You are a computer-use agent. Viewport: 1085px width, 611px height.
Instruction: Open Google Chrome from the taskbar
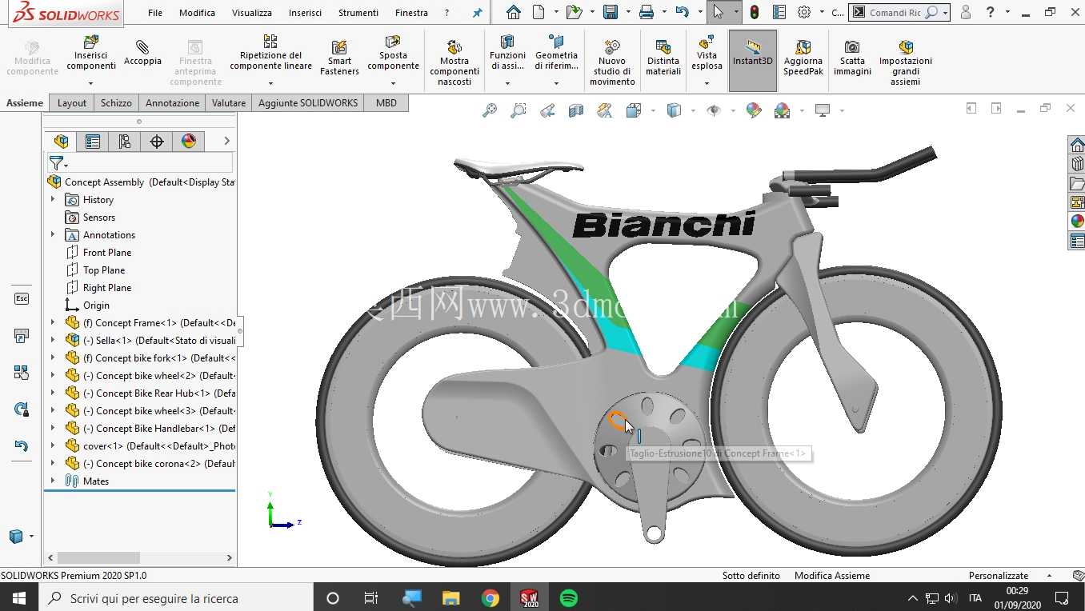tap(490, 597)
